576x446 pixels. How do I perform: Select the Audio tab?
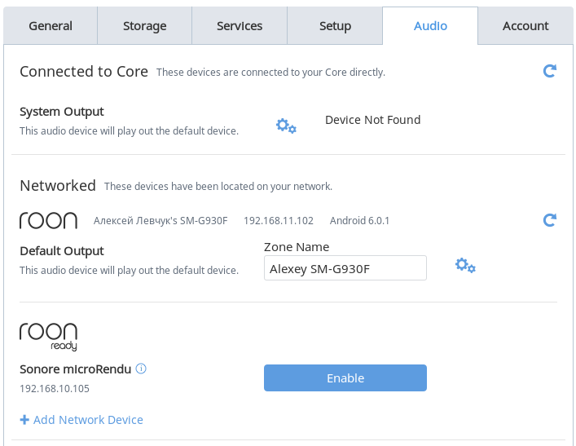click(x=430, y=26)
